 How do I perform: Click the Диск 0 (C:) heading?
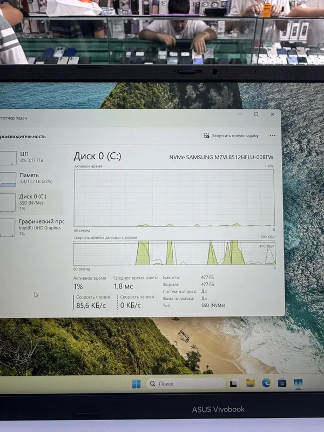(x=97, y=156)
